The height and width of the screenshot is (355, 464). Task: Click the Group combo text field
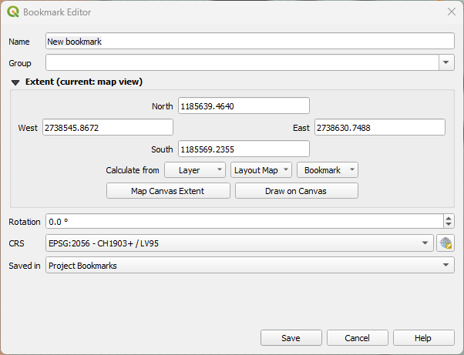point(242,62)
